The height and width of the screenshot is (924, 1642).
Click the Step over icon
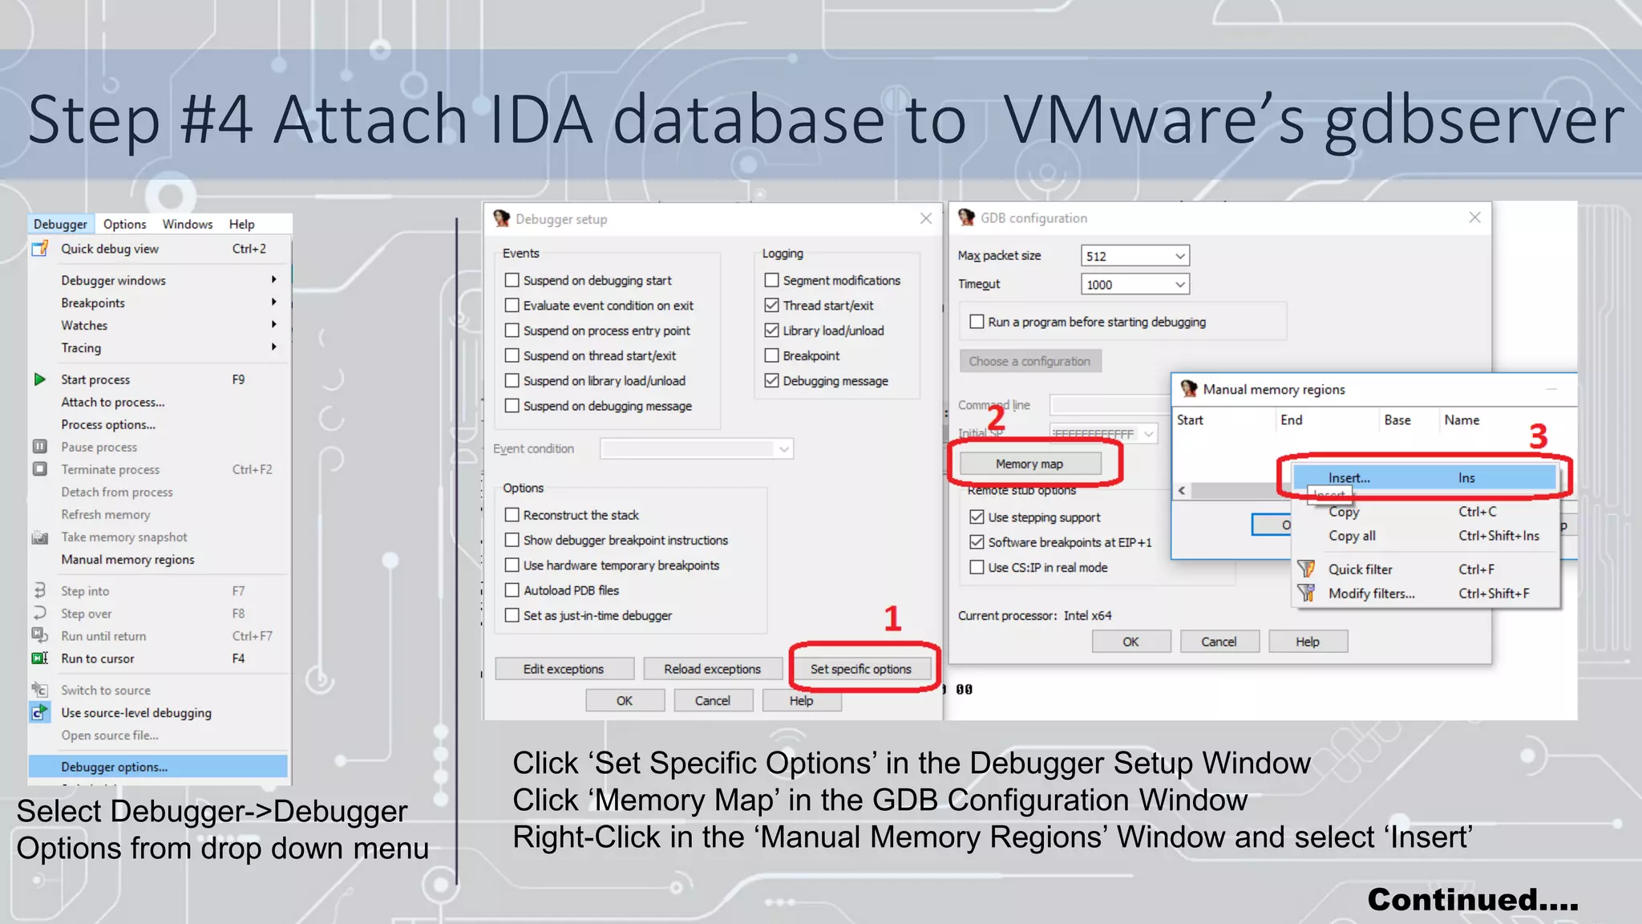tap(39, 613)
